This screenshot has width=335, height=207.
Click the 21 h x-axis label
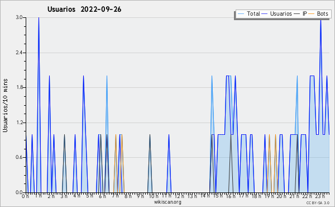[295, 196]
